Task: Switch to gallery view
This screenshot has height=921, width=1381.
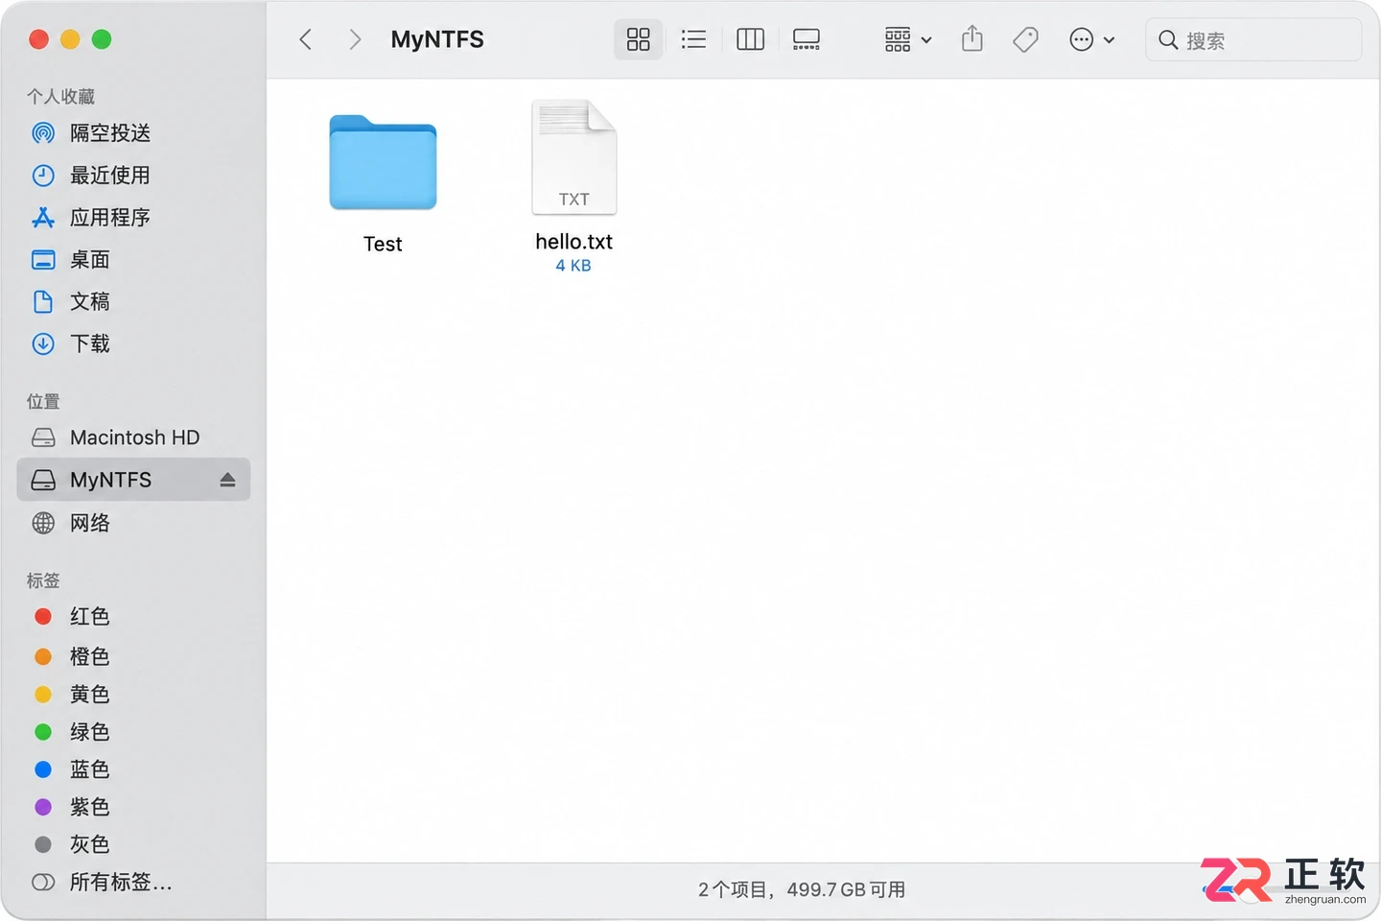Action: pyautogui.click(x=807, y=39)
